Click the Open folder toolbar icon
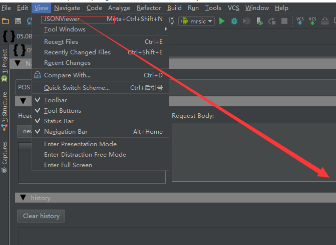The image size is (336, 245). point(6,21)
